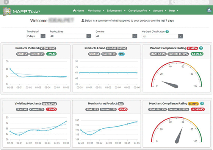
Task: Expand the Time Period dropdown
Action: (43, 36)
